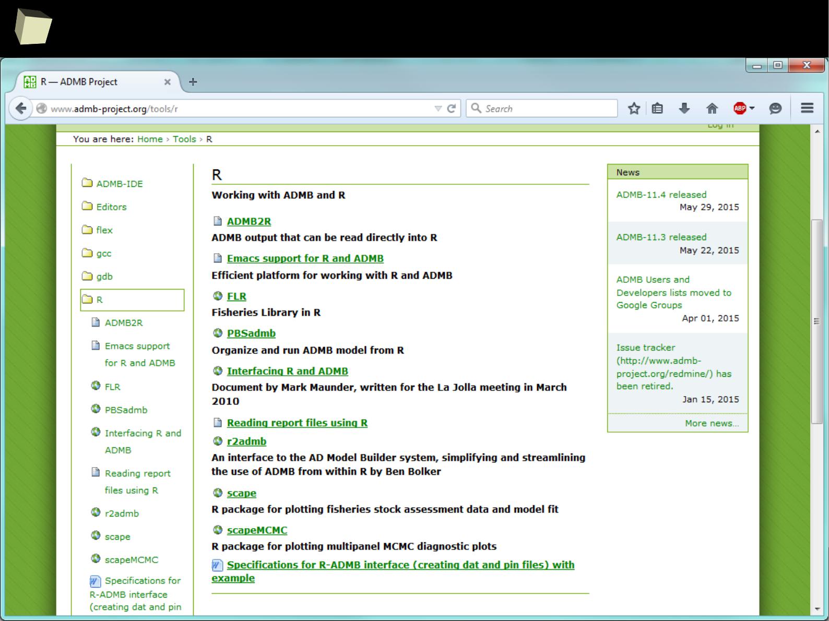Viewport: 829px width, 621px height.
Task: Open the ADMB-IDE sidebar folder
Action: coord(120,184)
